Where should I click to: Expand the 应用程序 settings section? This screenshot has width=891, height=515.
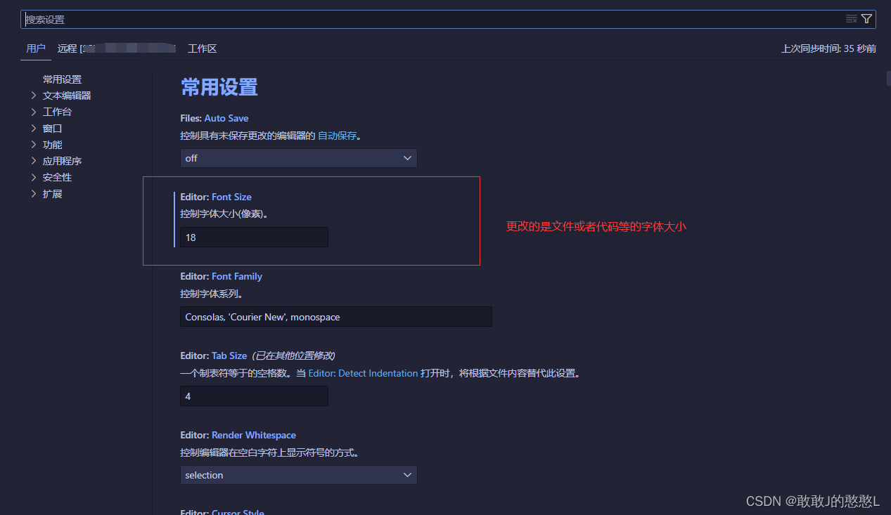coord(62,160)
